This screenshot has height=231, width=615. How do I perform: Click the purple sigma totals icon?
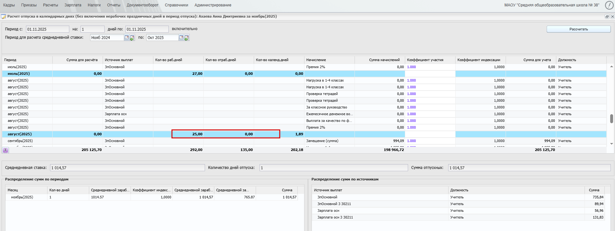(x=5, y=150)
